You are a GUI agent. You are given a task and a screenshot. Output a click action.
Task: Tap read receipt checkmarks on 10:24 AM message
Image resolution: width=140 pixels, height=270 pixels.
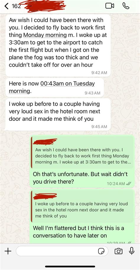click(128, 183)
